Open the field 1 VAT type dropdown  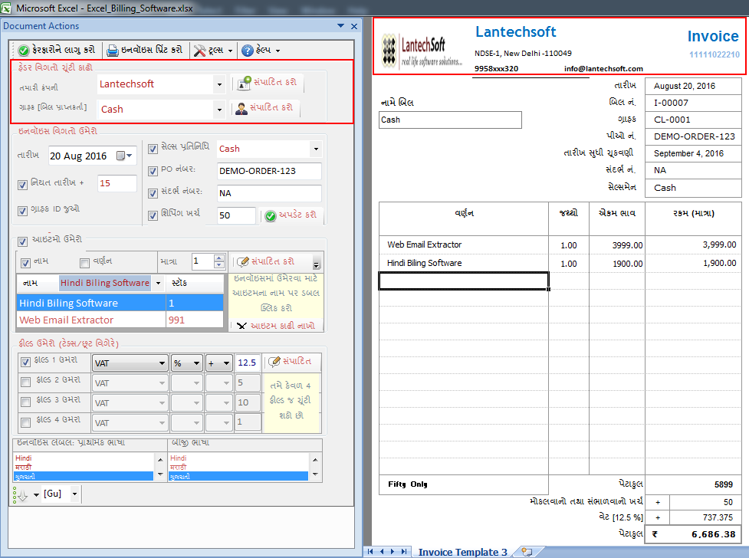[162, 363]
